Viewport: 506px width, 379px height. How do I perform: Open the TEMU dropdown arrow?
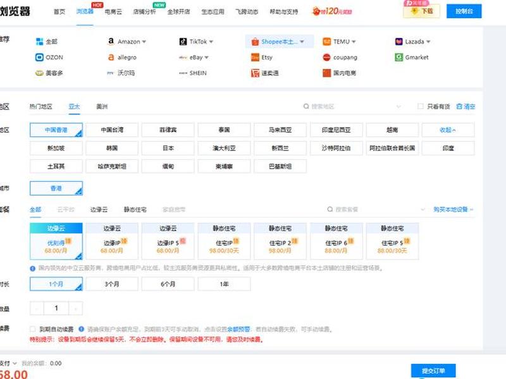coord(354,42)
